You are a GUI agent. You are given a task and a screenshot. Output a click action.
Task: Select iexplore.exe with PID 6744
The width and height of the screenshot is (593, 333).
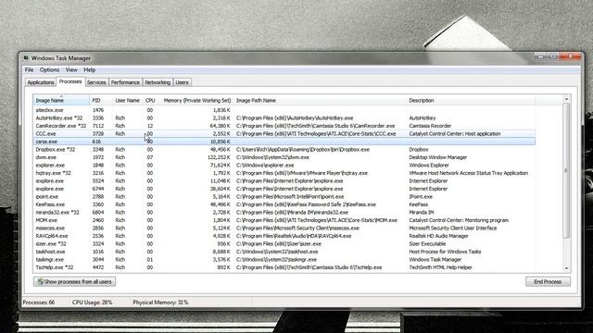click(x=284, y=189)
